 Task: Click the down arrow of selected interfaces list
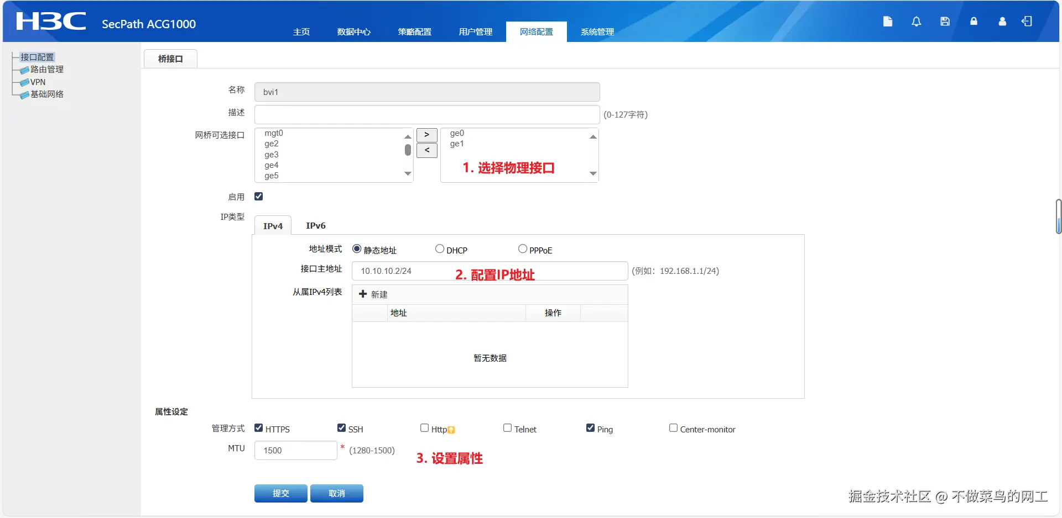tap(593, 174)
